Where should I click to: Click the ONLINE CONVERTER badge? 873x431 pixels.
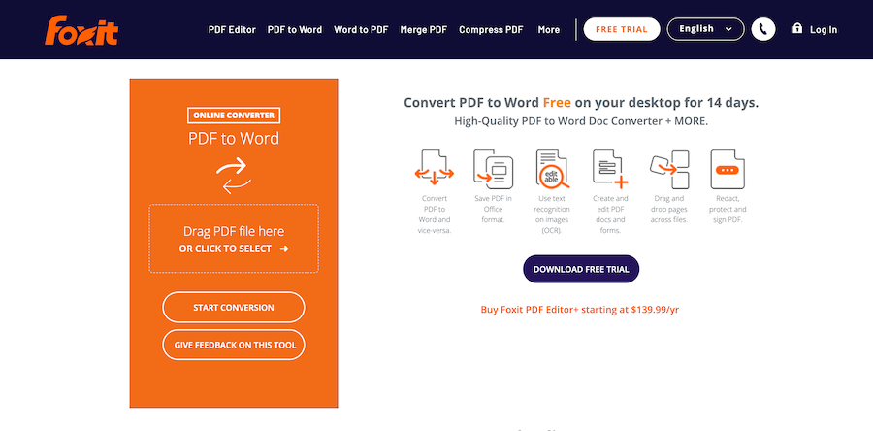click(234, 116)
